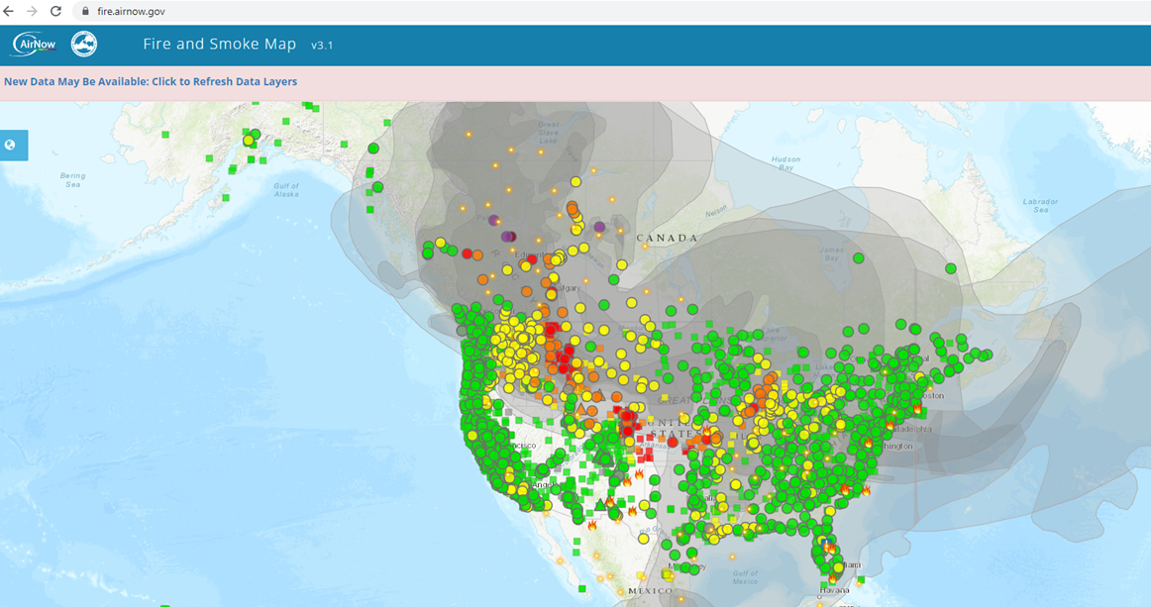The width and height of the screenshot is (1151, 607).
Task: Click the fire icon near Philadelphia
Action: click(x=889, y=425)
